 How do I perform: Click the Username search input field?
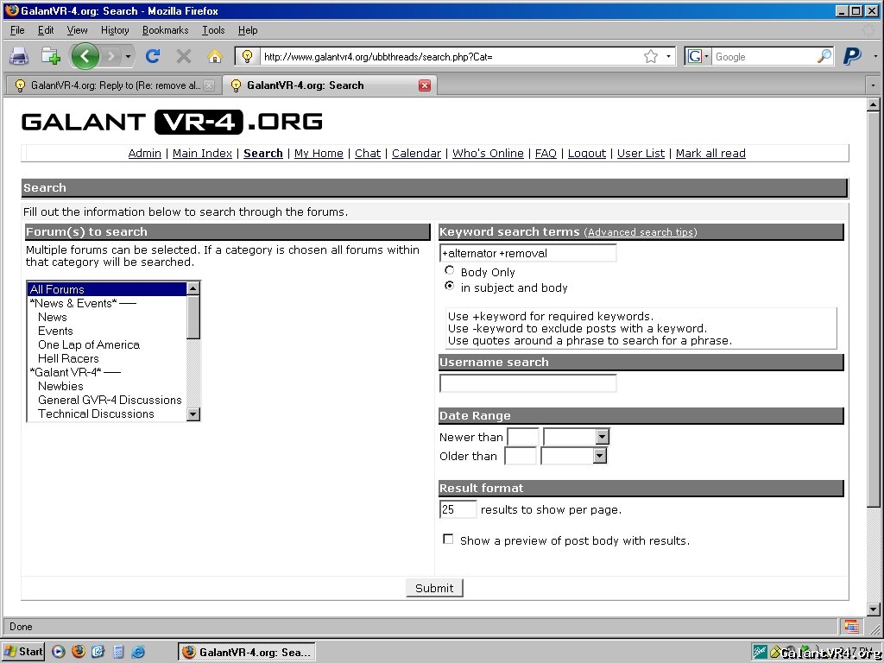tap(527, 383)
